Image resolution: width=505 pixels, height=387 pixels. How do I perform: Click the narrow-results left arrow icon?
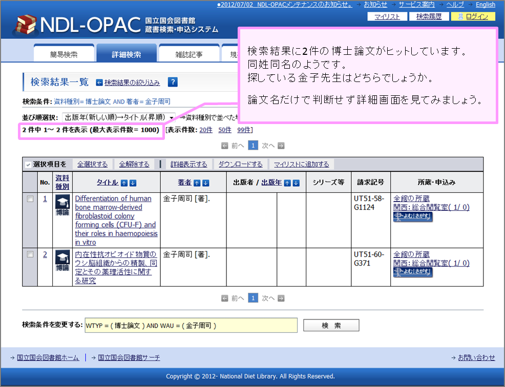click(x=99, y=83)
